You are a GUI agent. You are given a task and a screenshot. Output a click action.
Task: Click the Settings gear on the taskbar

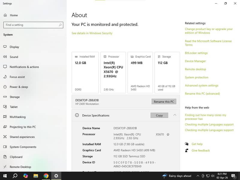pyautogui.click(x=56, y=176)
